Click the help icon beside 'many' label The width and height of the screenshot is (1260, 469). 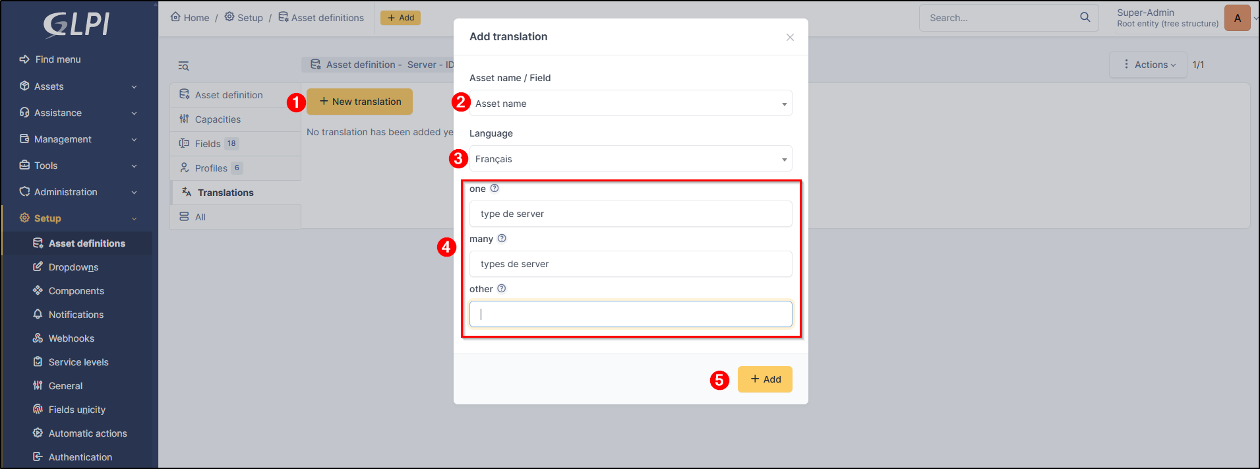(x=502, y=239)
